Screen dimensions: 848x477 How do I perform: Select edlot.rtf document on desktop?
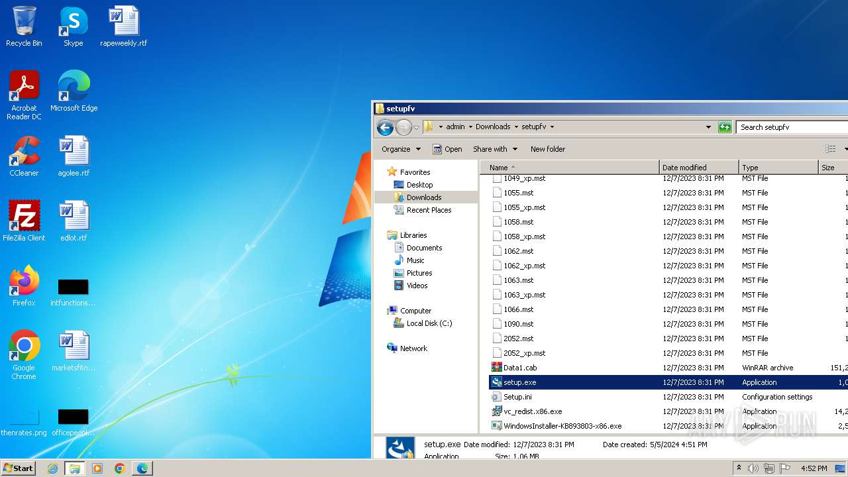coord(74,221)
